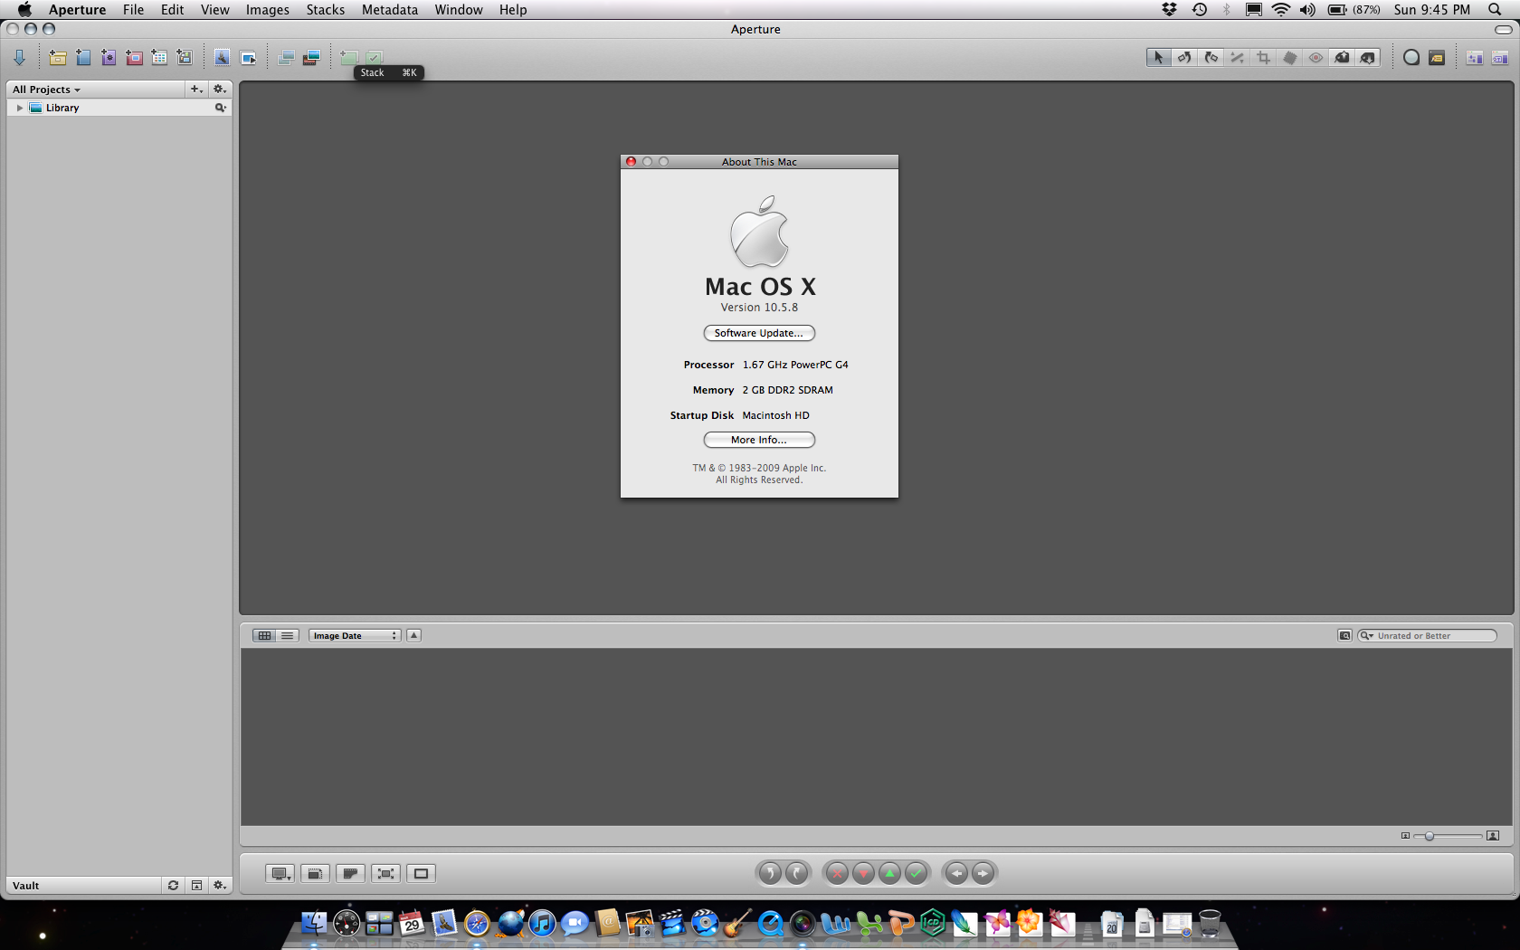Choose the Spot & Patch tool
Screen dimensions: 1520x950
click(1289, 58)
